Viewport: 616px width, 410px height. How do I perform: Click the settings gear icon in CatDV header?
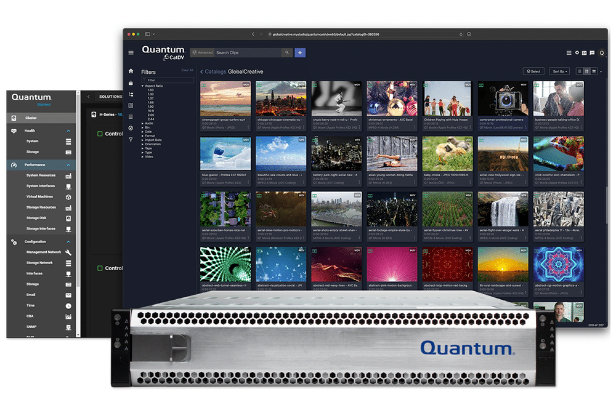click(577, 53)
